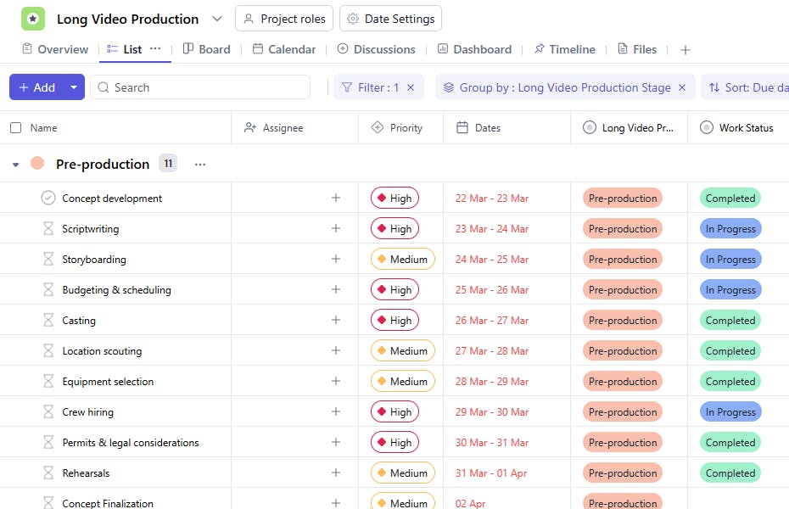Click the Project roles button
This screenshot has width=789, height=509.
coord(283,19)
